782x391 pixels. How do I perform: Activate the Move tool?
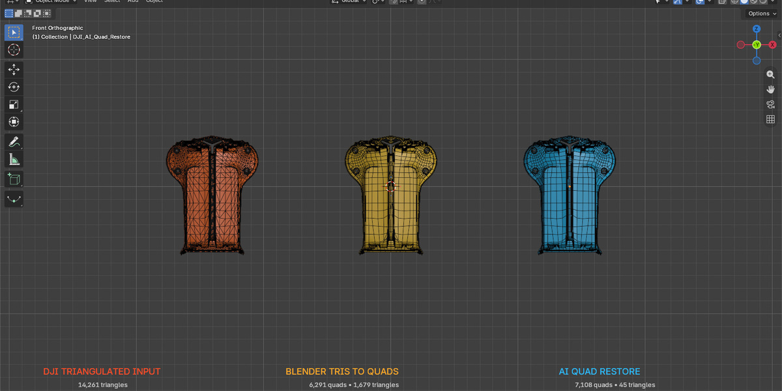pyautogui.click(x=14, y=70)
